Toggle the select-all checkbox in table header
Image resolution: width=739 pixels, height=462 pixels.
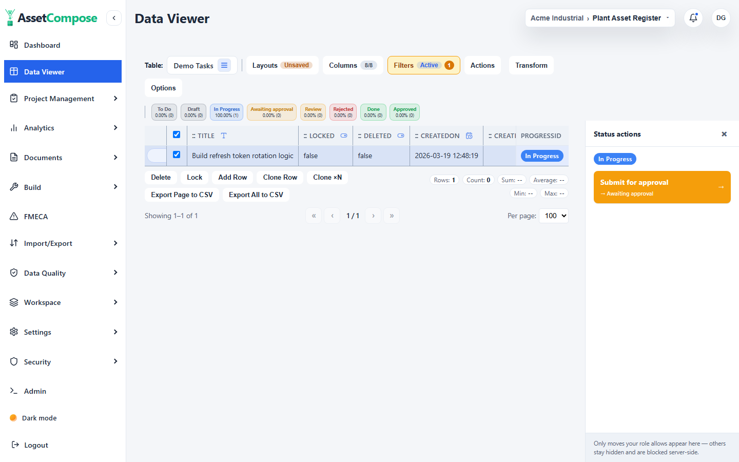pos(177,134)
